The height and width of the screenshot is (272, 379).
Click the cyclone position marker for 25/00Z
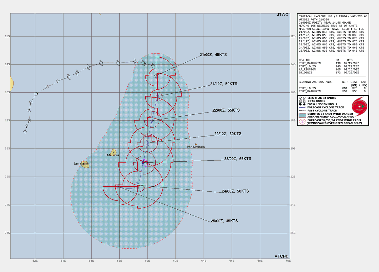click(x=118, y=187)
